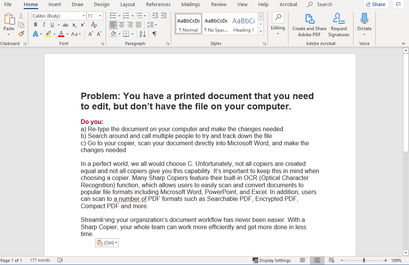Insert a bulleted list
The height and width of the screenshot is (265, 409).
coord(113,16)
